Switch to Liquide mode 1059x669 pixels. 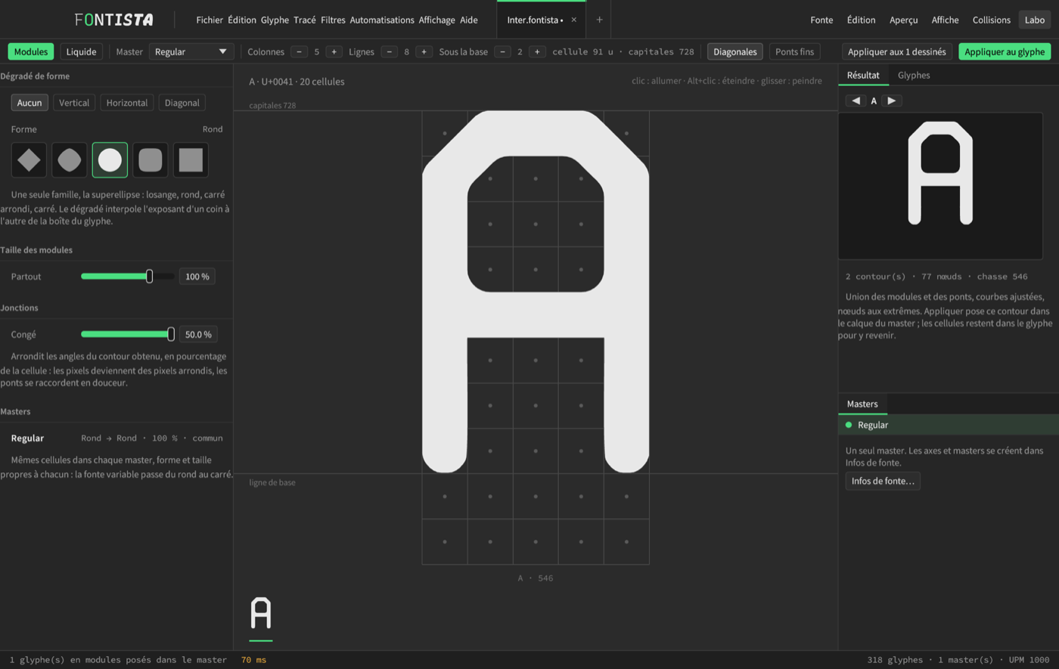point(81,51)
